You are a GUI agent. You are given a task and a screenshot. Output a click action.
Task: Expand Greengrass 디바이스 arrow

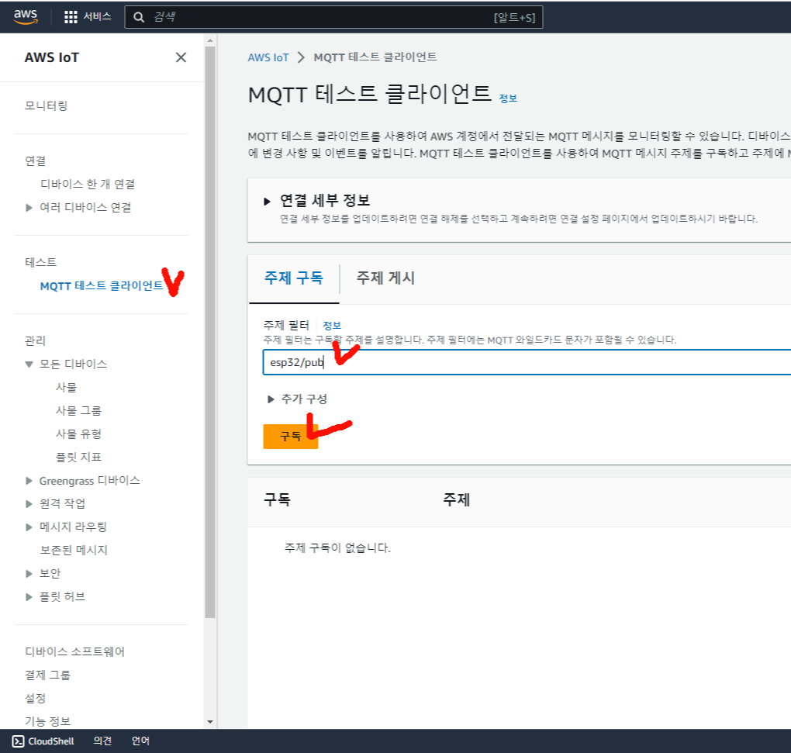click(29, 481)
